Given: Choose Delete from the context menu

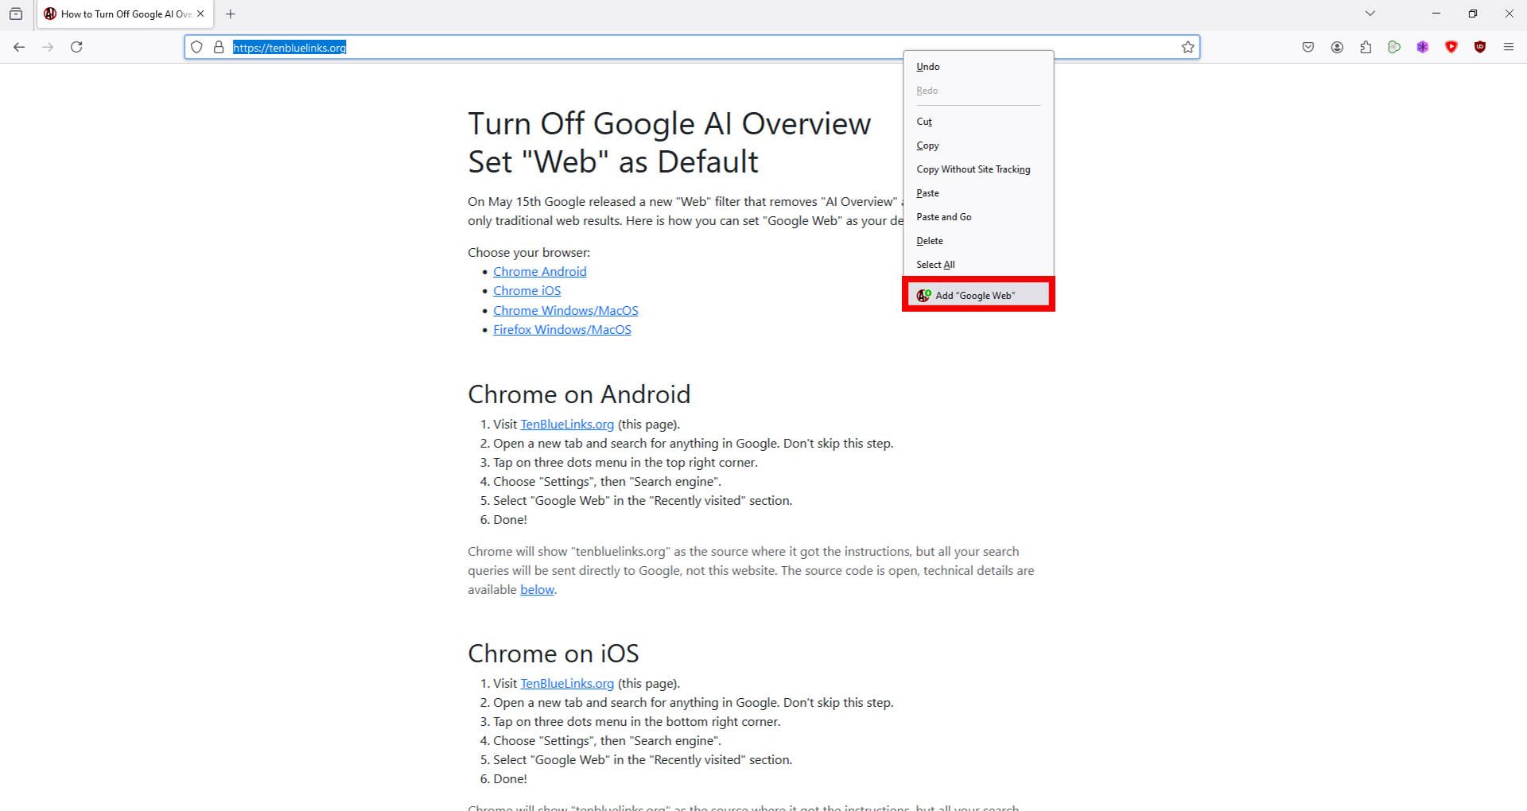Looking at the screenshot, I should [978, 241].
